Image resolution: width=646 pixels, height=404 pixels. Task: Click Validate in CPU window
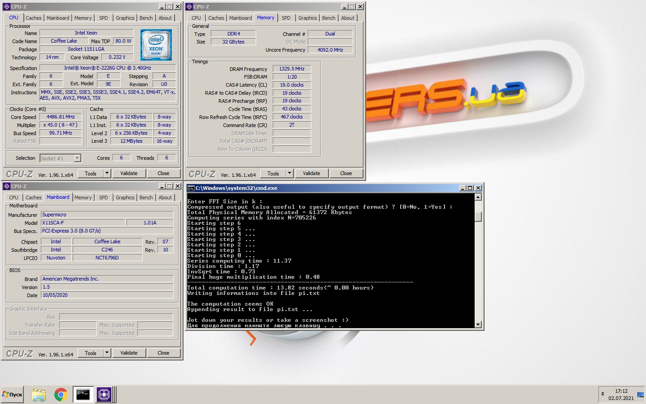coord(129,173)
